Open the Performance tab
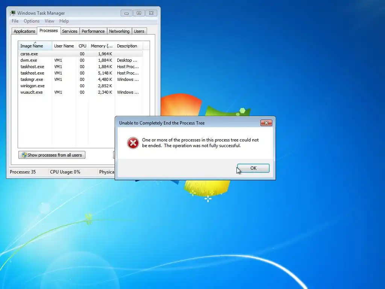This screenshot has width=385, height=289. [93, 31]
